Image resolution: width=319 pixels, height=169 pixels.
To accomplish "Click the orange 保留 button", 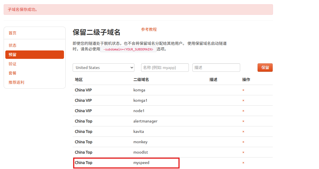I will (x=265, y=68).
